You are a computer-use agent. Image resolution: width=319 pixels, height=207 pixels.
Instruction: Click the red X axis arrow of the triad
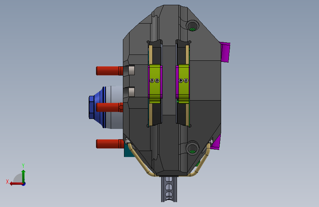pos(16,184)
